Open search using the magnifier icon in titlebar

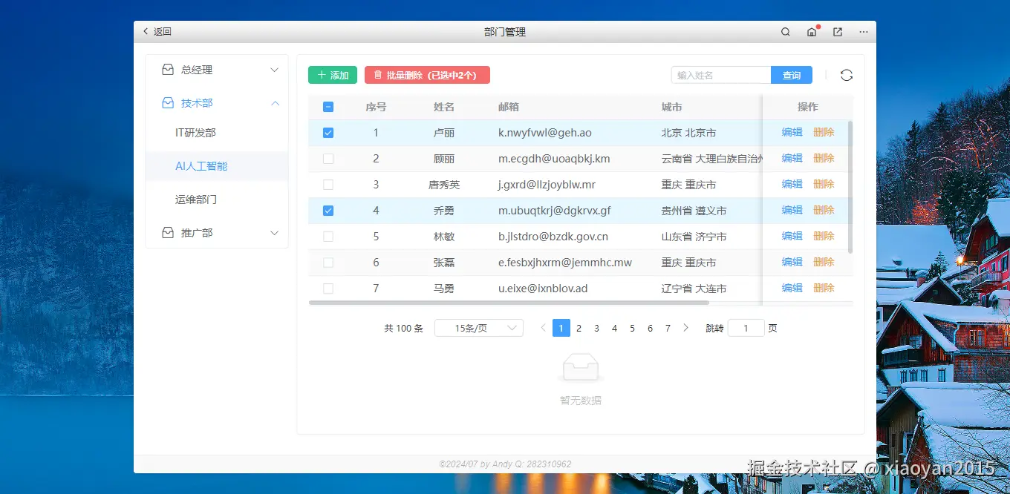click(785, 32)
